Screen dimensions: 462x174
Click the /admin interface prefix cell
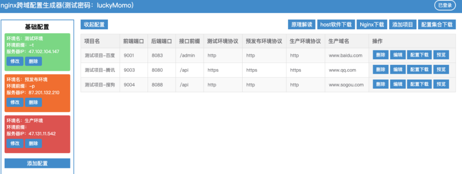(190, 56)
